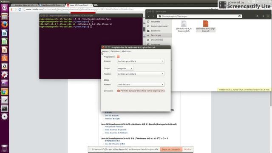Screen dimensions: 272x153
Task: Open Ubuntu Software Center from dock
Action: point(5,58)
